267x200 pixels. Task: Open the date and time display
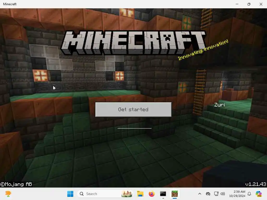pos(237,194)
